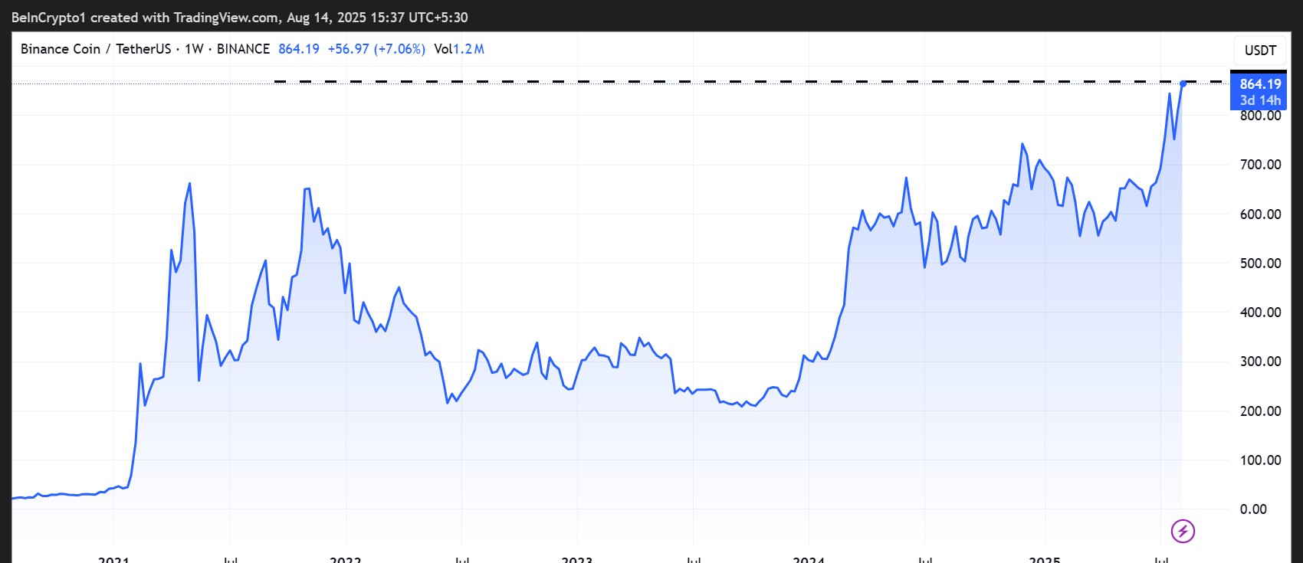Click the 0.00 price axis label
Screen dimensions: 1303x563
(1253, 509)
